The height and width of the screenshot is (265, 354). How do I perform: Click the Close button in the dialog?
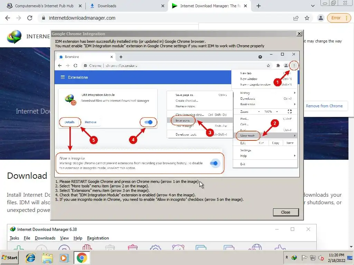coord(286,212)
